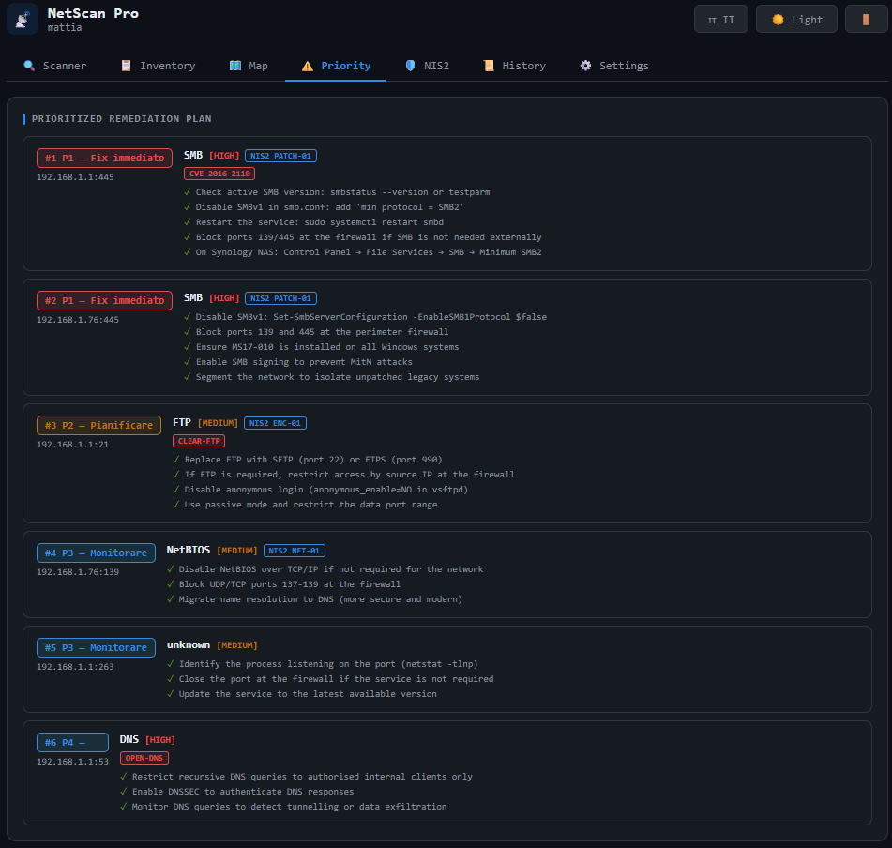Screen dimensions: 892x848
Task: Click the username 'mattia'
Action: point(65,27)
